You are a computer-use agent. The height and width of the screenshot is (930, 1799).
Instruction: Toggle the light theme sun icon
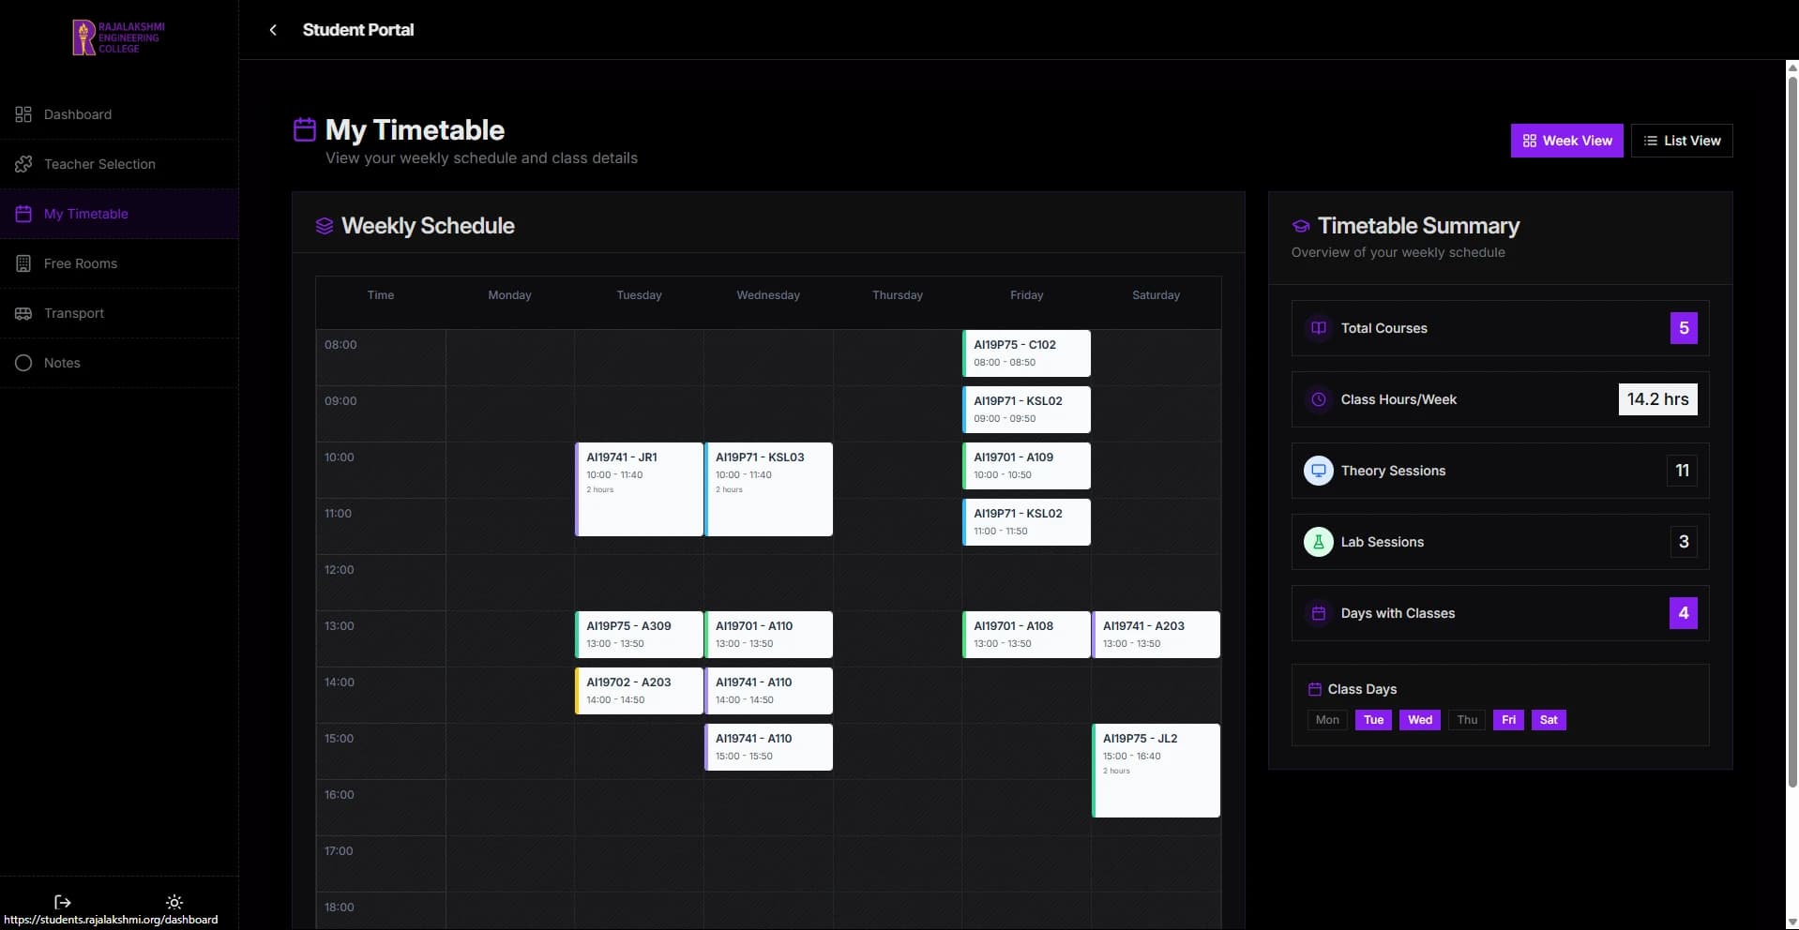pyautogui.click(x=174, y=901)
